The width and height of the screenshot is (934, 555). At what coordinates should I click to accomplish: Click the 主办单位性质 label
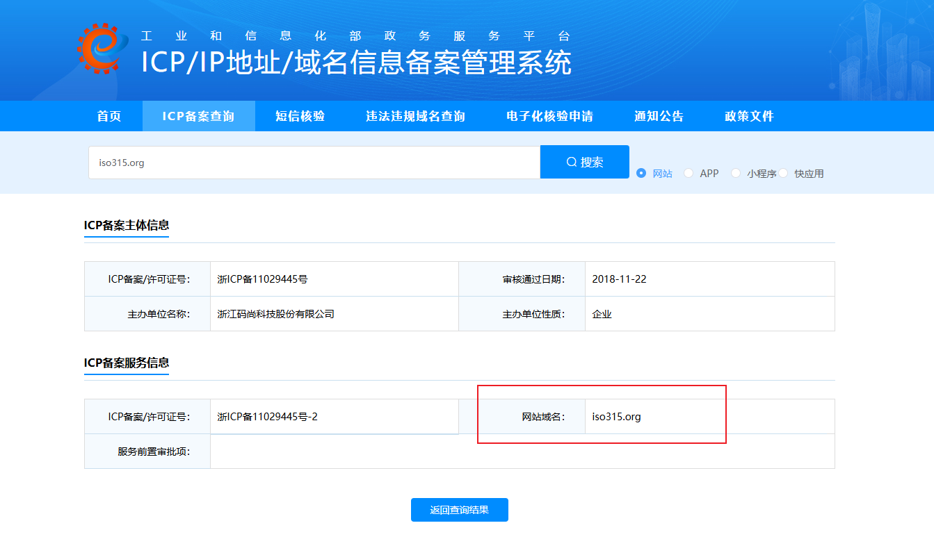pos(533,314)
